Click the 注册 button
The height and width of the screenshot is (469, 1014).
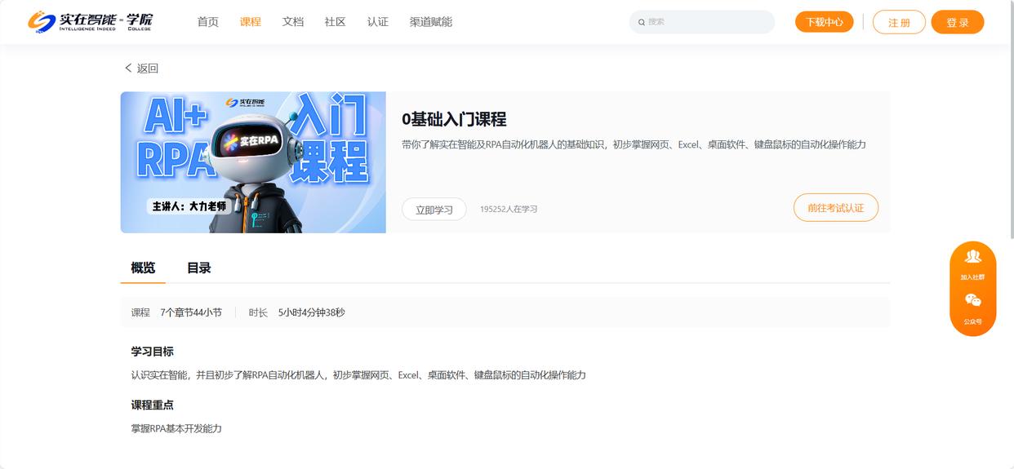pos(899,22)
